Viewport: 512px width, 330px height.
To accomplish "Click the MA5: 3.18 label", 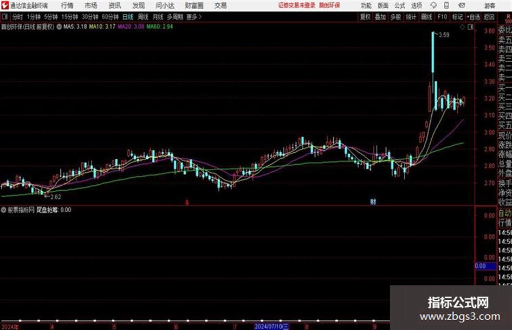I will pyautogui.click(x=75, y=27).
